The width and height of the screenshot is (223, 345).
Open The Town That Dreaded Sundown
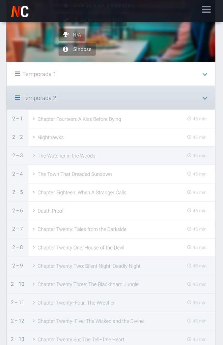75,174
